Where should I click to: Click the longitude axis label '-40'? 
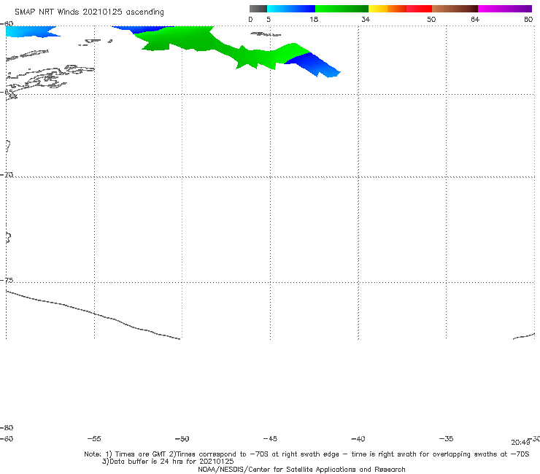pyautogui.click(x=358, y=438)
